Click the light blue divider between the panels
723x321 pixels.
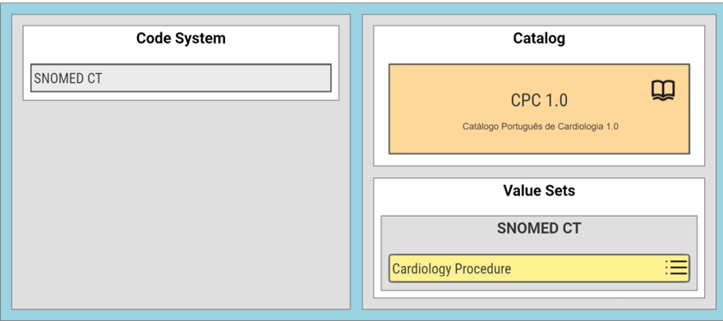click(x=357, y=161)
